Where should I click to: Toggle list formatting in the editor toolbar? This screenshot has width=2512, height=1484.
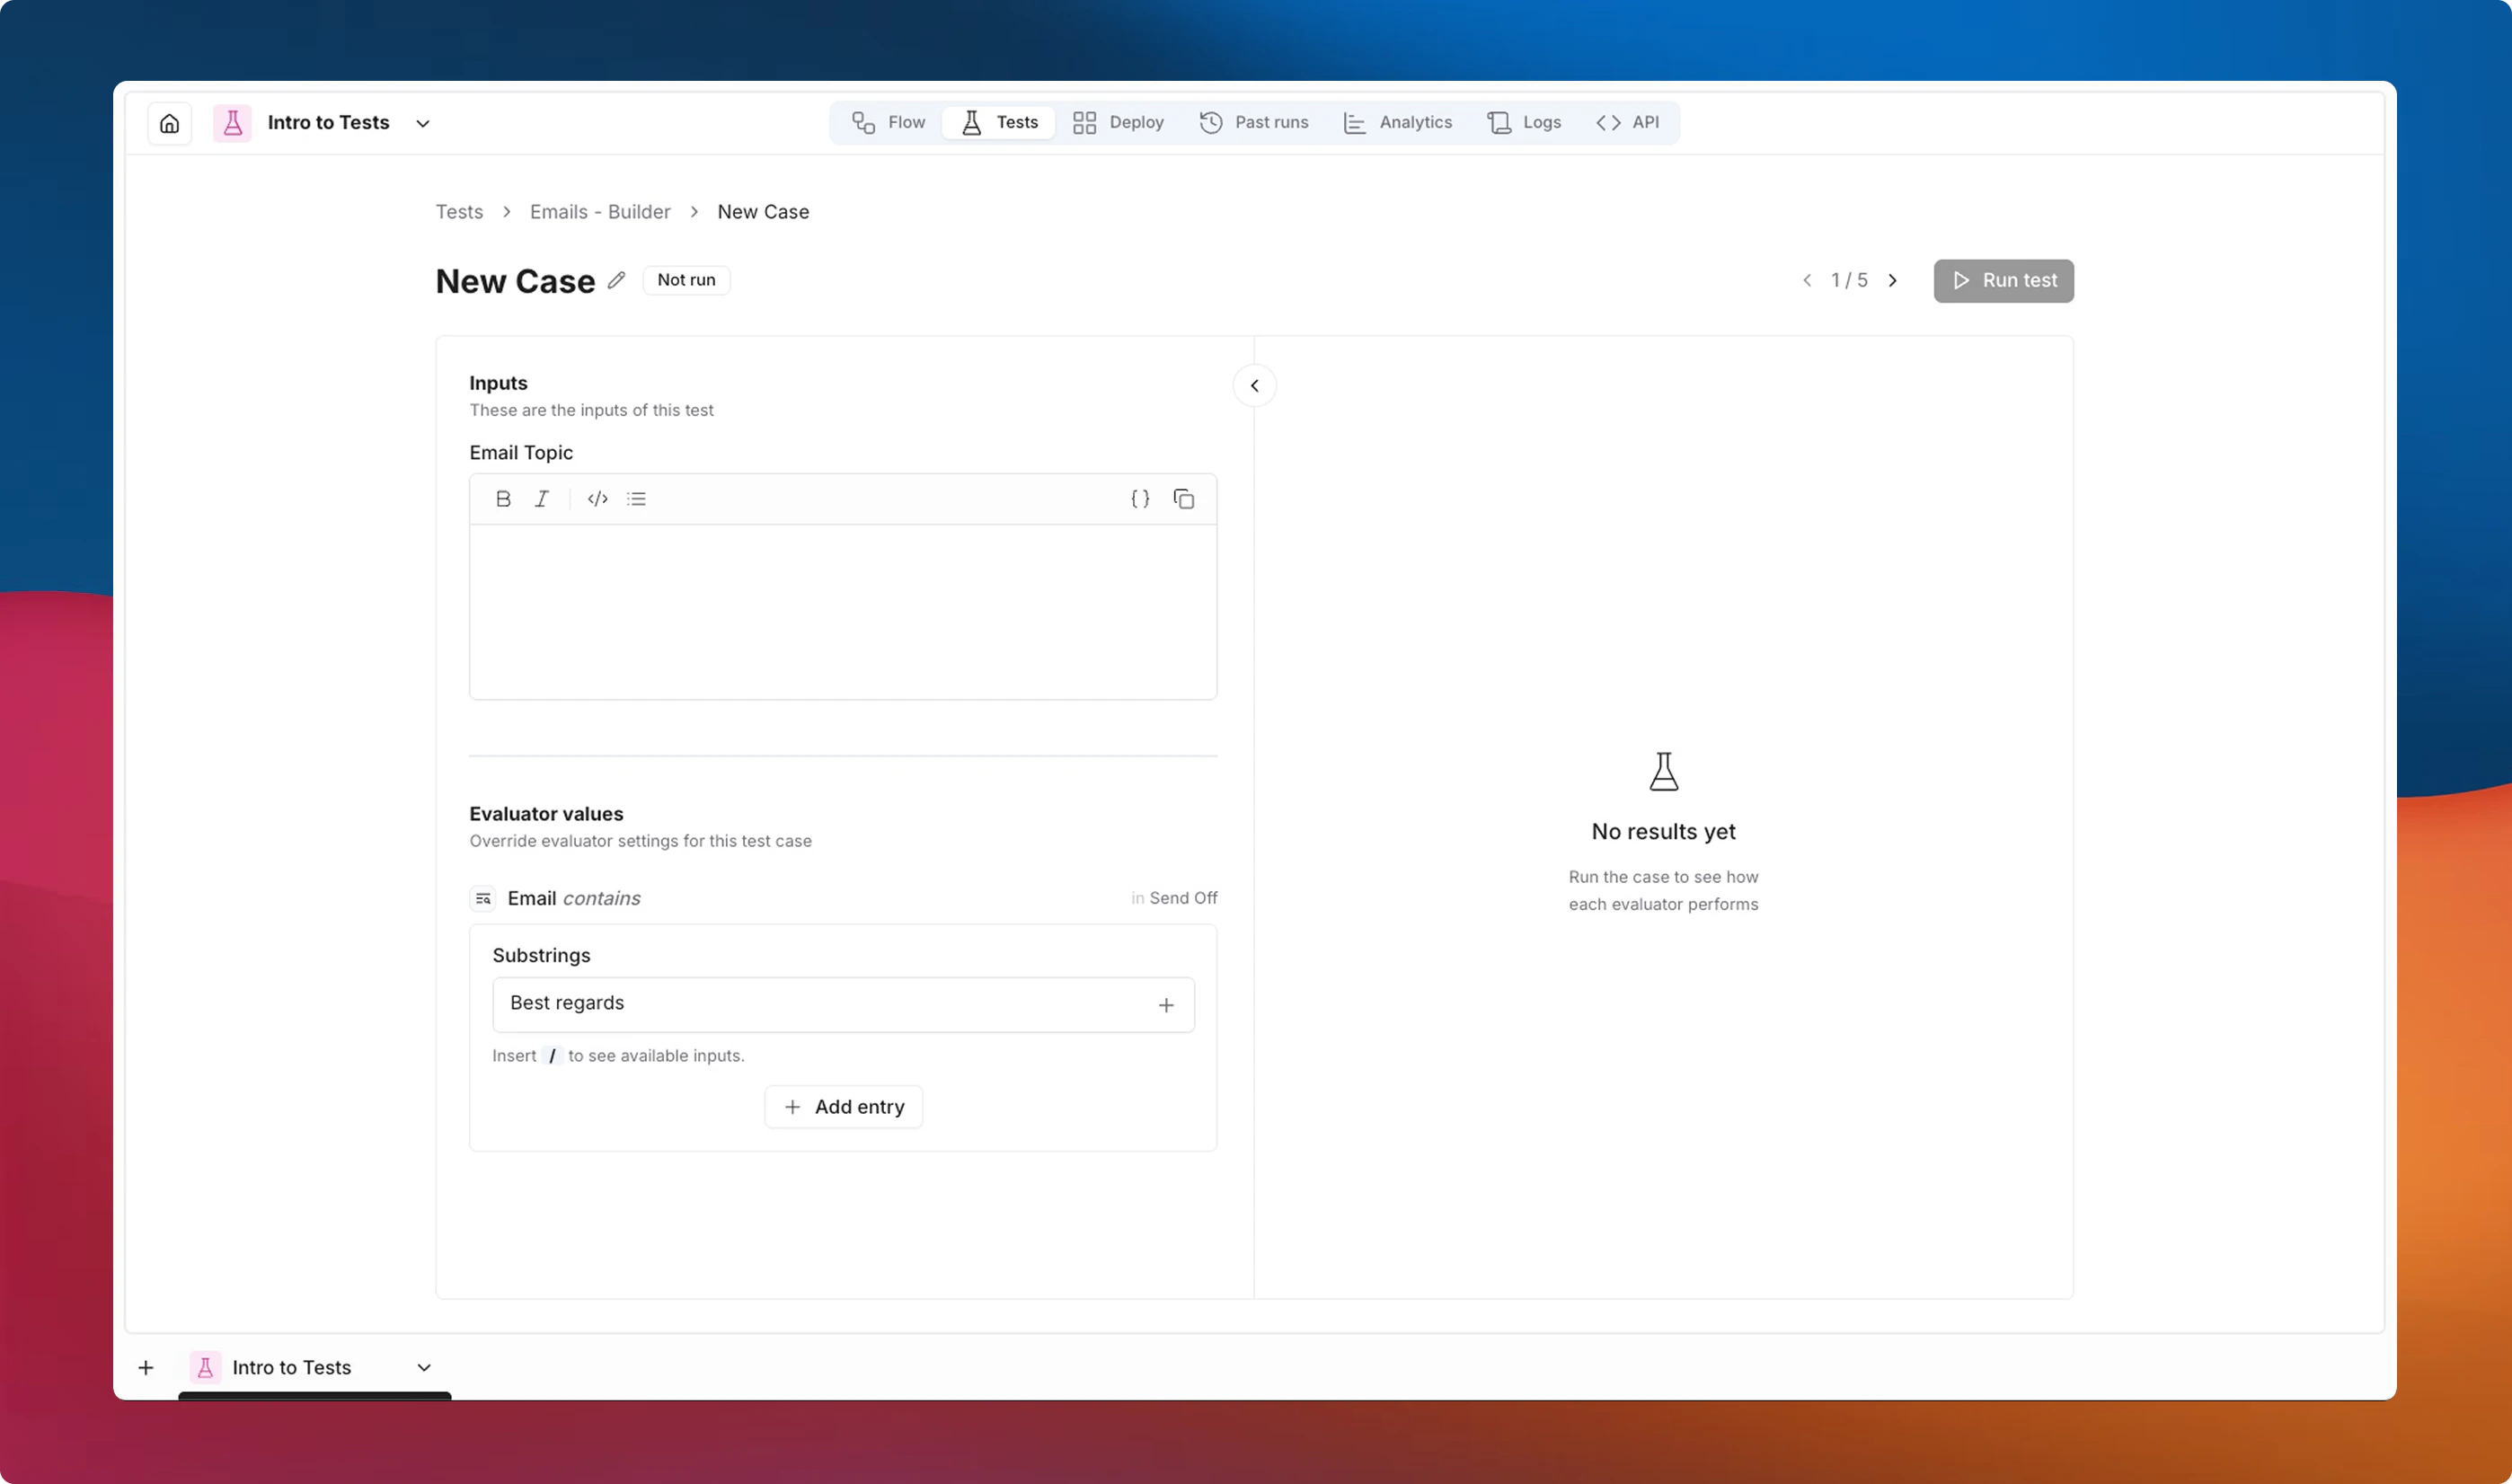pos(636,498)
